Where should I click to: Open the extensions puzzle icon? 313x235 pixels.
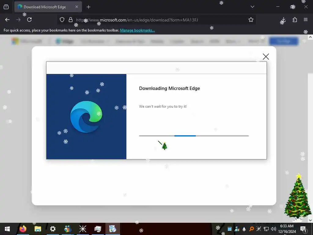click(295, 20)
